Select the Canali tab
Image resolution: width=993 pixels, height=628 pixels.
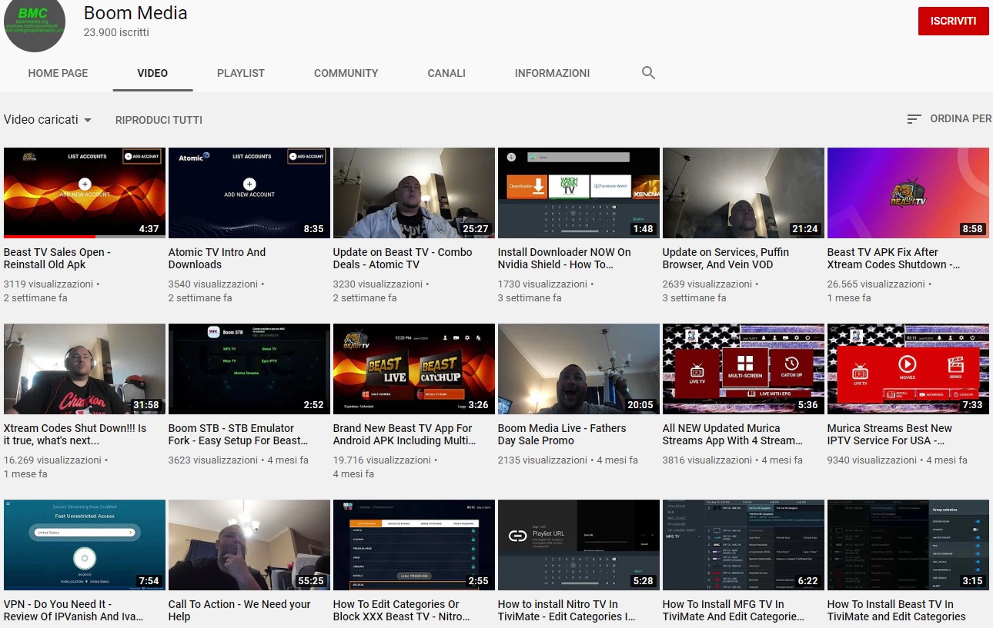tap(446, 73)
